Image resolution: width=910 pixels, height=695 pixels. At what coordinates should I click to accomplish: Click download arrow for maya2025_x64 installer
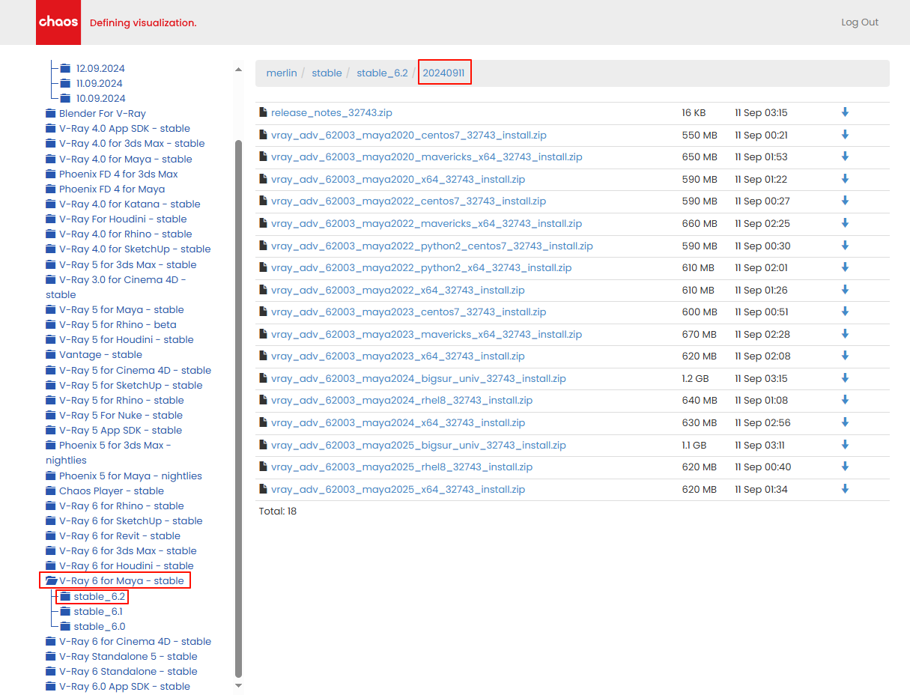point(845,489)
